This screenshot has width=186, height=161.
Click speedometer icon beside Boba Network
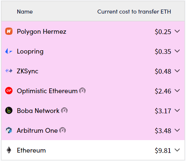(64, 110)
